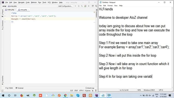
Task: Open PhpStorm File menu
Action: click(x=7, y=2)
